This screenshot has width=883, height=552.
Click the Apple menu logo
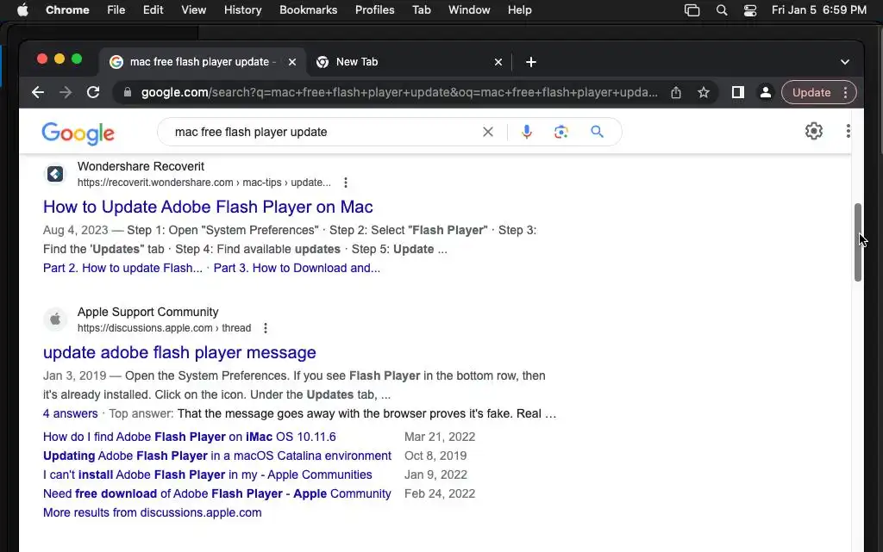point(22,10)
